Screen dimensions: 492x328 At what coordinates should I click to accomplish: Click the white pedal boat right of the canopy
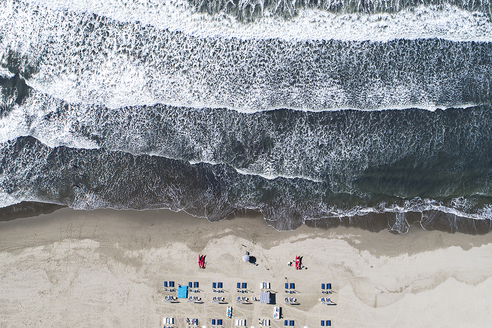click(x=277, y=312)
